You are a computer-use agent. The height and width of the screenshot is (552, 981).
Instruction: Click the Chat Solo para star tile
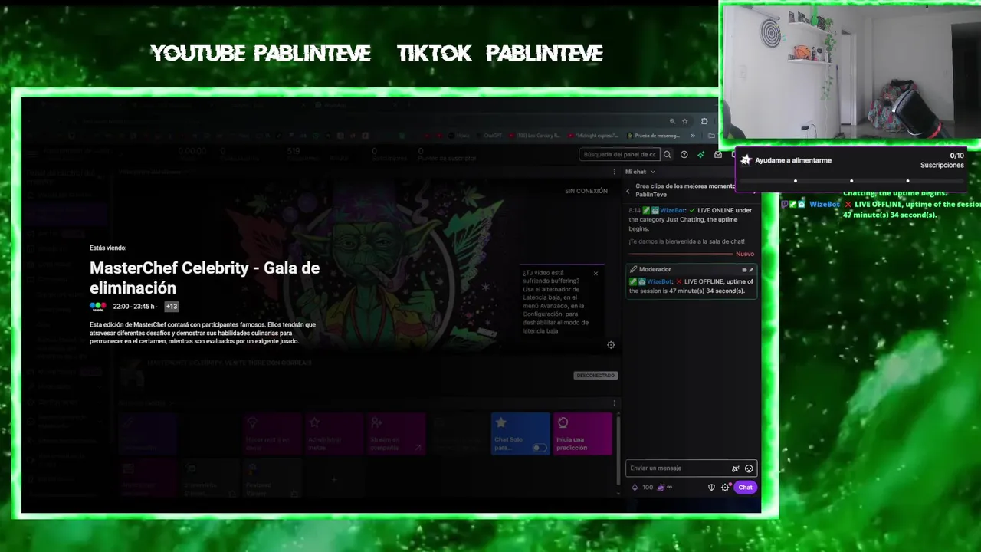point(520,434)
